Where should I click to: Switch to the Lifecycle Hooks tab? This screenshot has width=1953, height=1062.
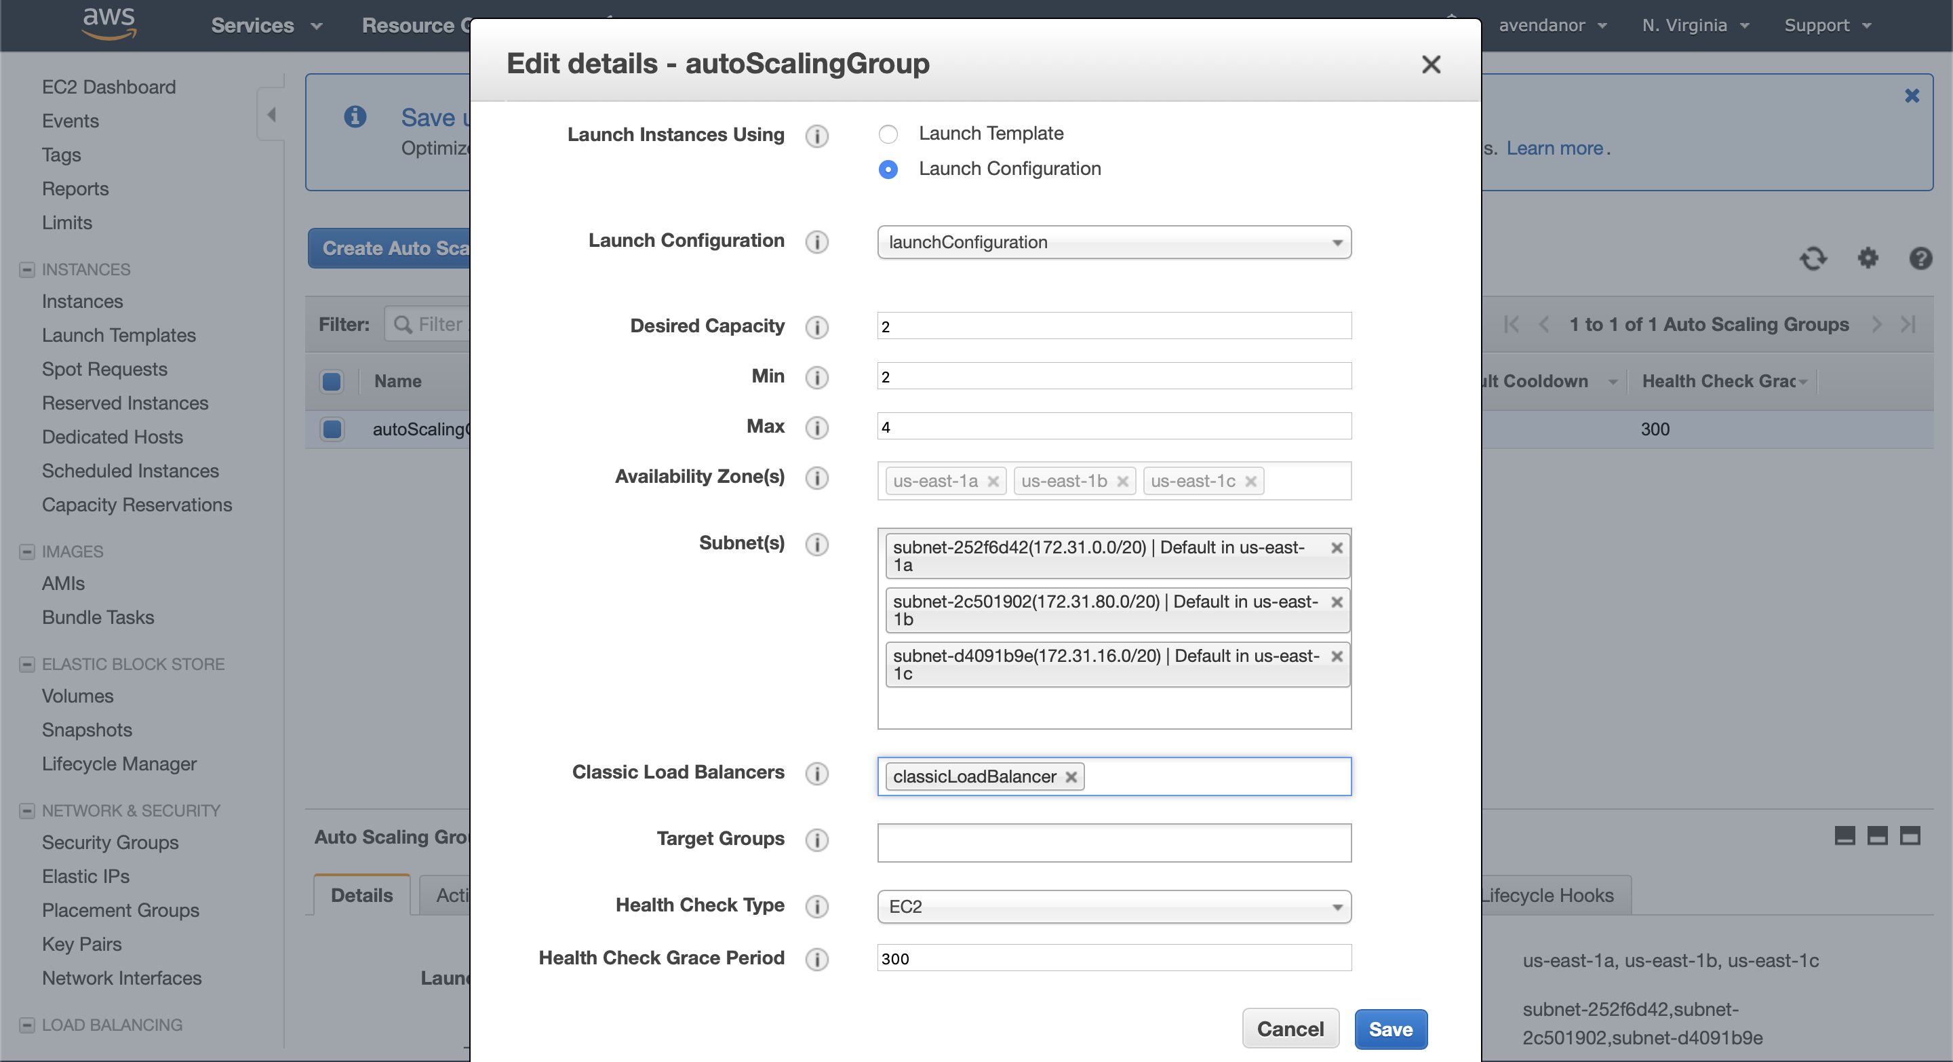[x=1547, y=895]
